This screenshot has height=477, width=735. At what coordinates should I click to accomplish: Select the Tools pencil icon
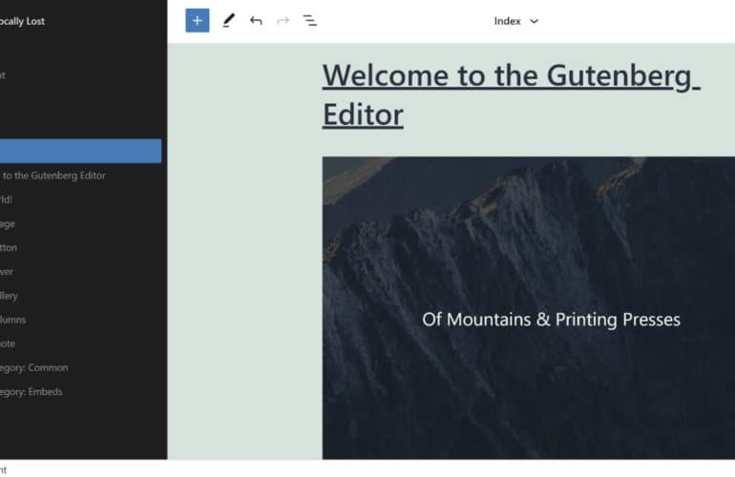[x=228, y=20]
